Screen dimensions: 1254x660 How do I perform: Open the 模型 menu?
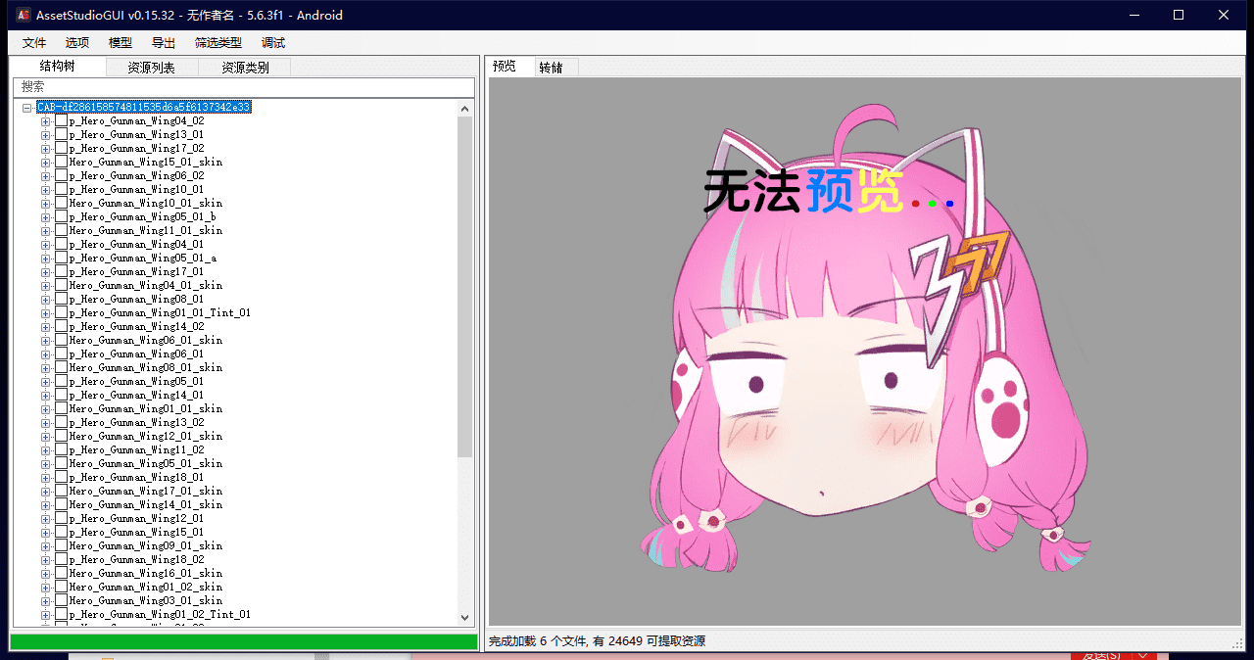point(121,43)
